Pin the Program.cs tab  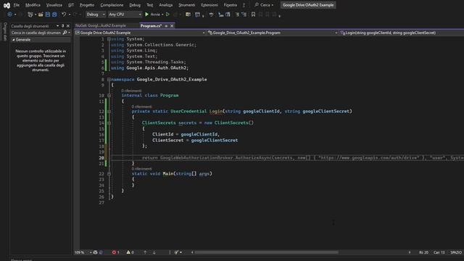pos(166,26)
